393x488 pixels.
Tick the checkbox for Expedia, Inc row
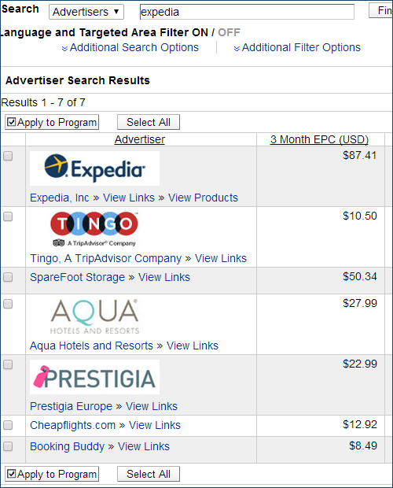[8, 156]
